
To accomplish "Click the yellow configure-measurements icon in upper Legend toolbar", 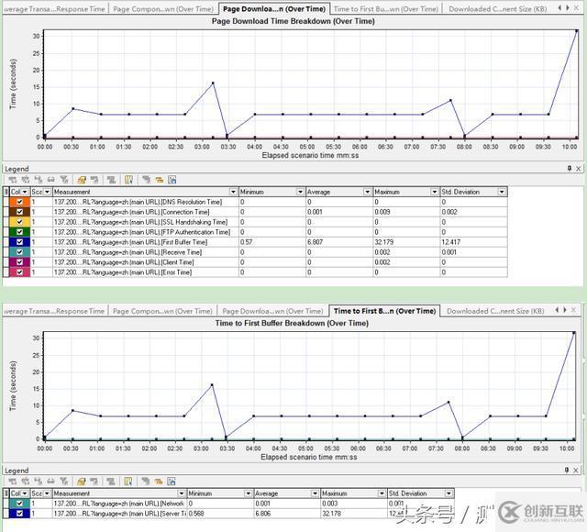I will point(82,180).
